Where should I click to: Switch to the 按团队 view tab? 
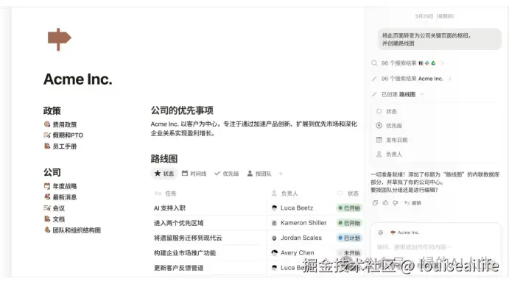pos(259,174)
